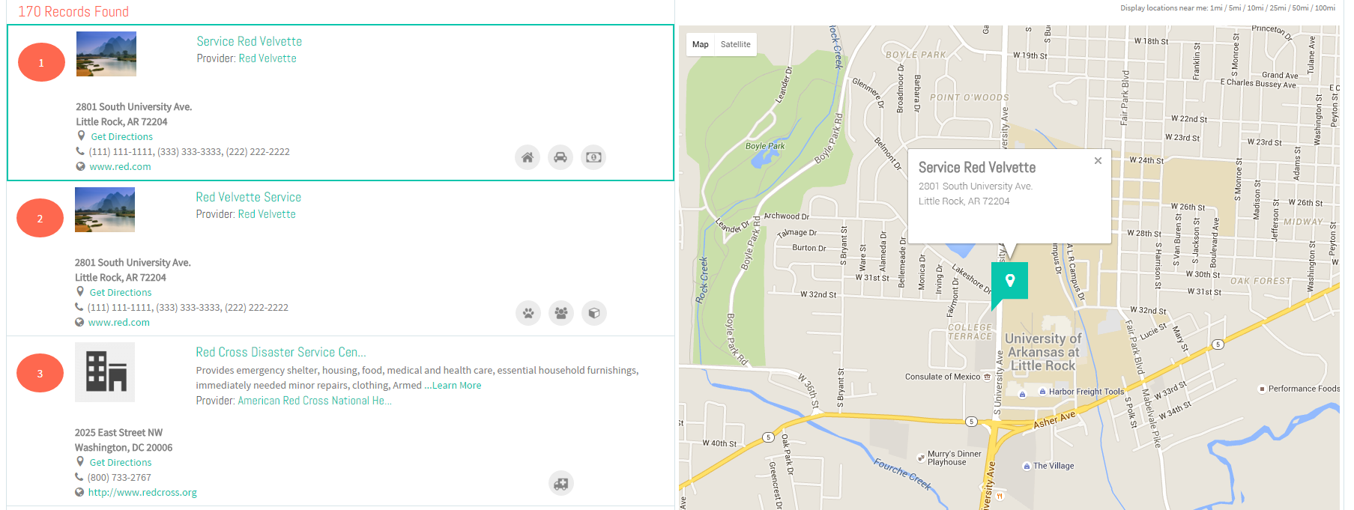Click the car transportation icon in Service Red Velvette
This screenshot has height=510, width=1354.
(560, 157)
